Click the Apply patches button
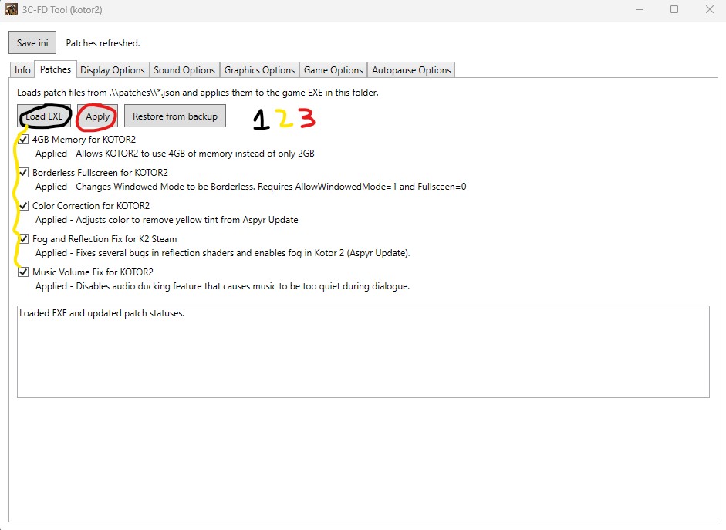 click(97, 116)
